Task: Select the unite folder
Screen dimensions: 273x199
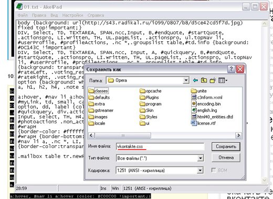Action: click(199, 91)
